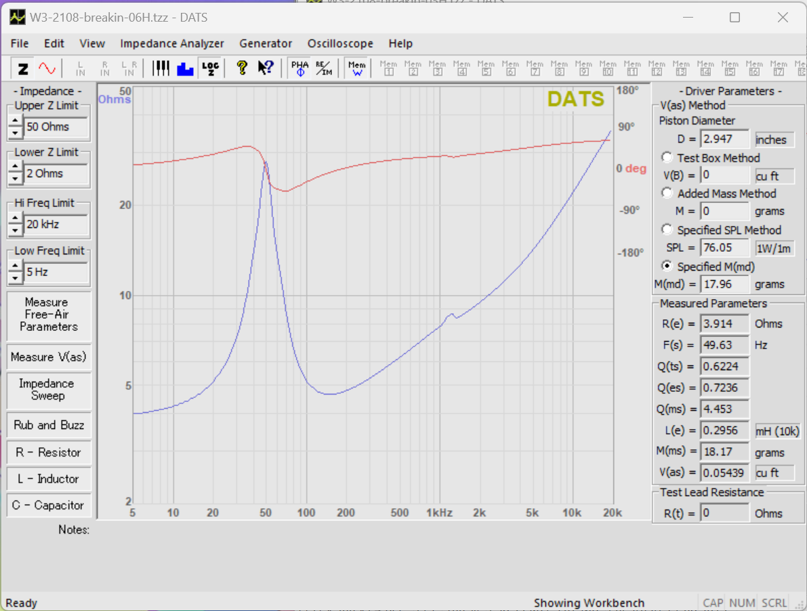
Task: Click the Mem W workbench icon
Action: [356, 68]
